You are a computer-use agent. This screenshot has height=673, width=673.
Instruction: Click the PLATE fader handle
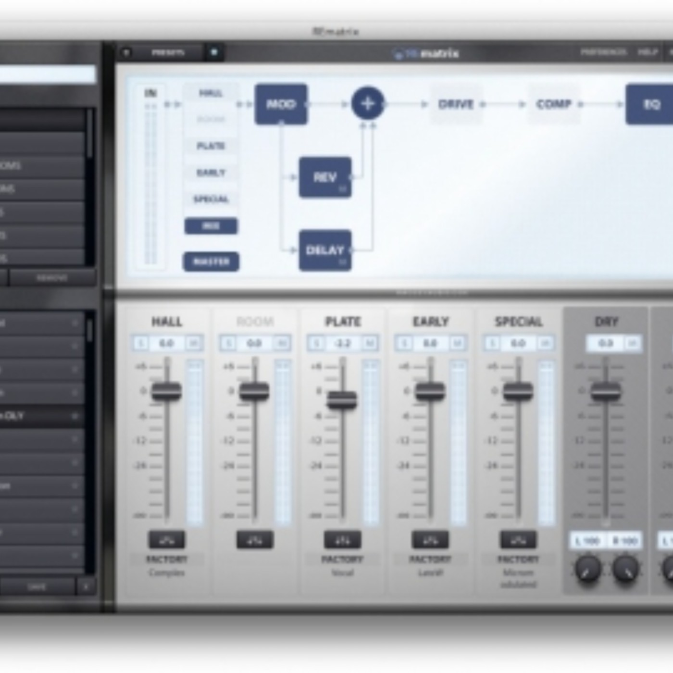(x=342, y=400)
